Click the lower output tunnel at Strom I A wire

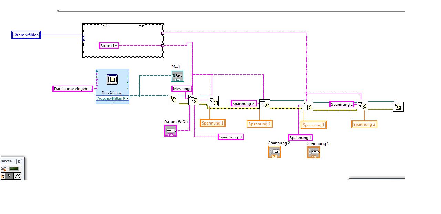[x=163, y=45]
